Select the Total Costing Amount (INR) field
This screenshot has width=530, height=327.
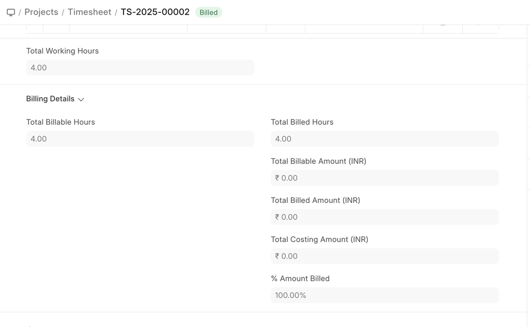click(385, 256)
